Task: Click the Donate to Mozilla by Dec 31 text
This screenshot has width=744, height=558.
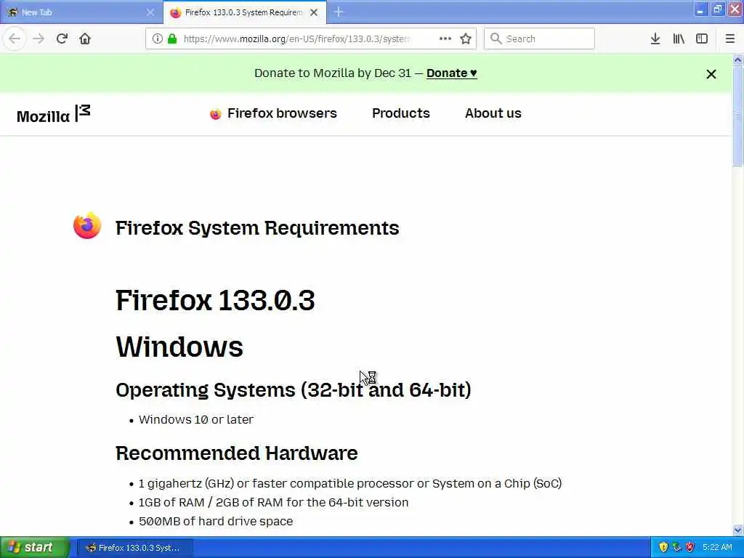Action: [x=333, y=73]
